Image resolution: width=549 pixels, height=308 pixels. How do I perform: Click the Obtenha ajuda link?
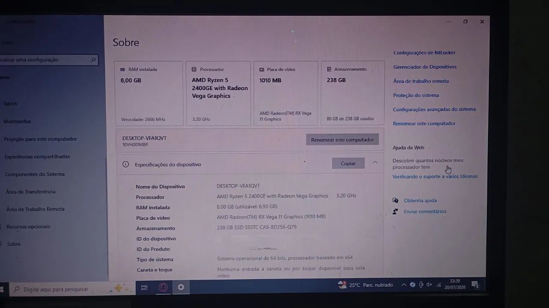pos(420,200)
